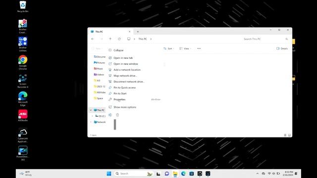Click This PC in the address bar

(143, 39)
